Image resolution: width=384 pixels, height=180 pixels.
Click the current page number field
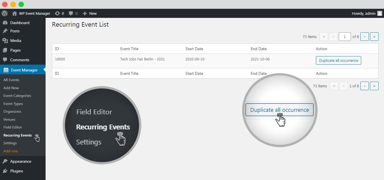pyautogui.click(x=345, y=37)
